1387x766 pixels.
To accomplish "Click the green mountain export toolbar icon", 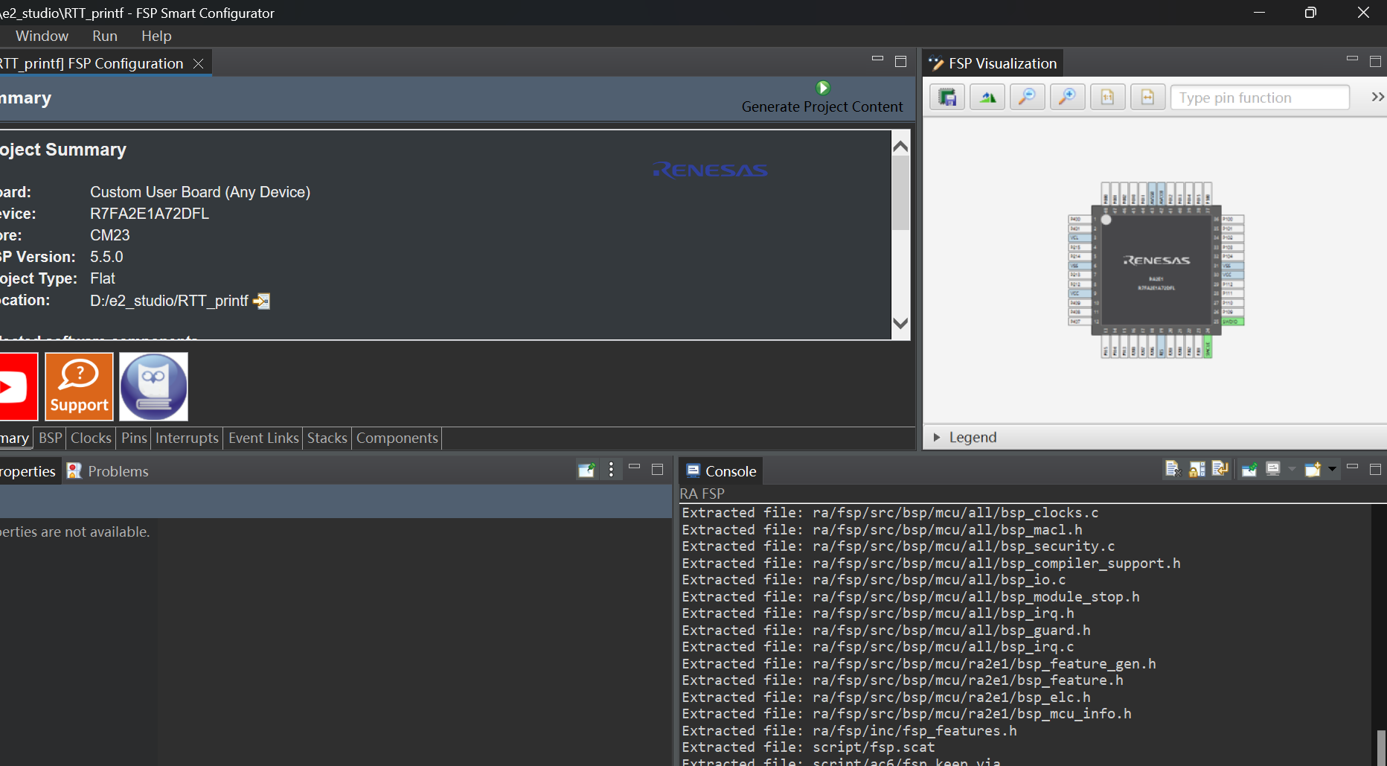I will click(x=987, y=98).
